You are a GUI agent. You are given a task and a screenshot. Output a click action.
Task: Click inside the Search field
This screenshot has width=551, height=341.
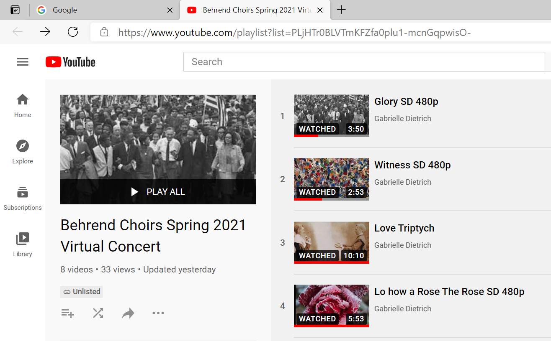click(x=364, y=61)
